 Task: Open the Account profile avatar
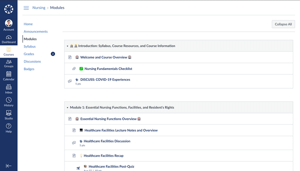click(x=9, y=23)
